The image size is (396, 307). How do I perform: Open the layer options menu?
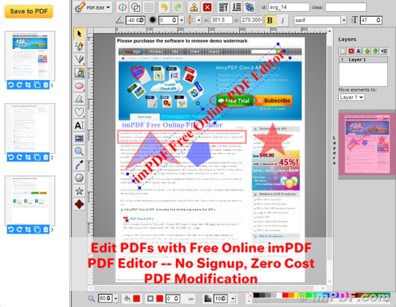(x=384, y=51)
